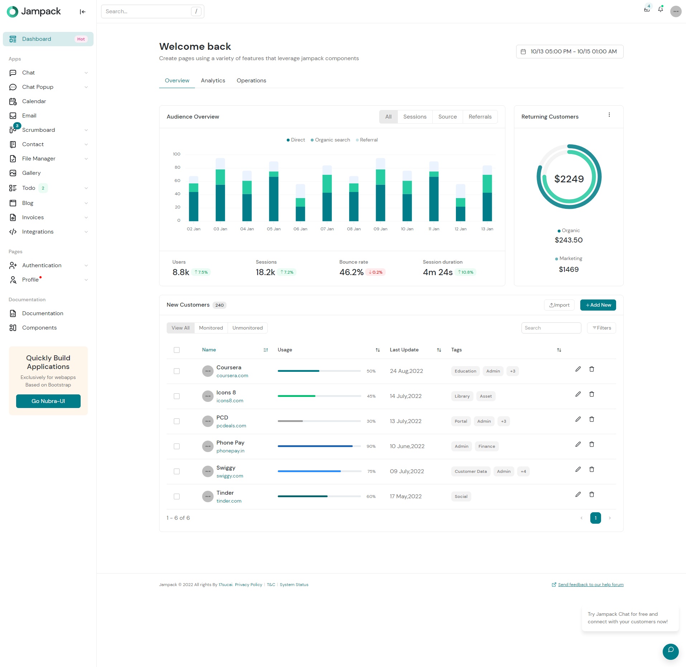Show the Unmonitored customers tab
The width and height of the screenshot is (686, 667).
(x=247, y=328)
